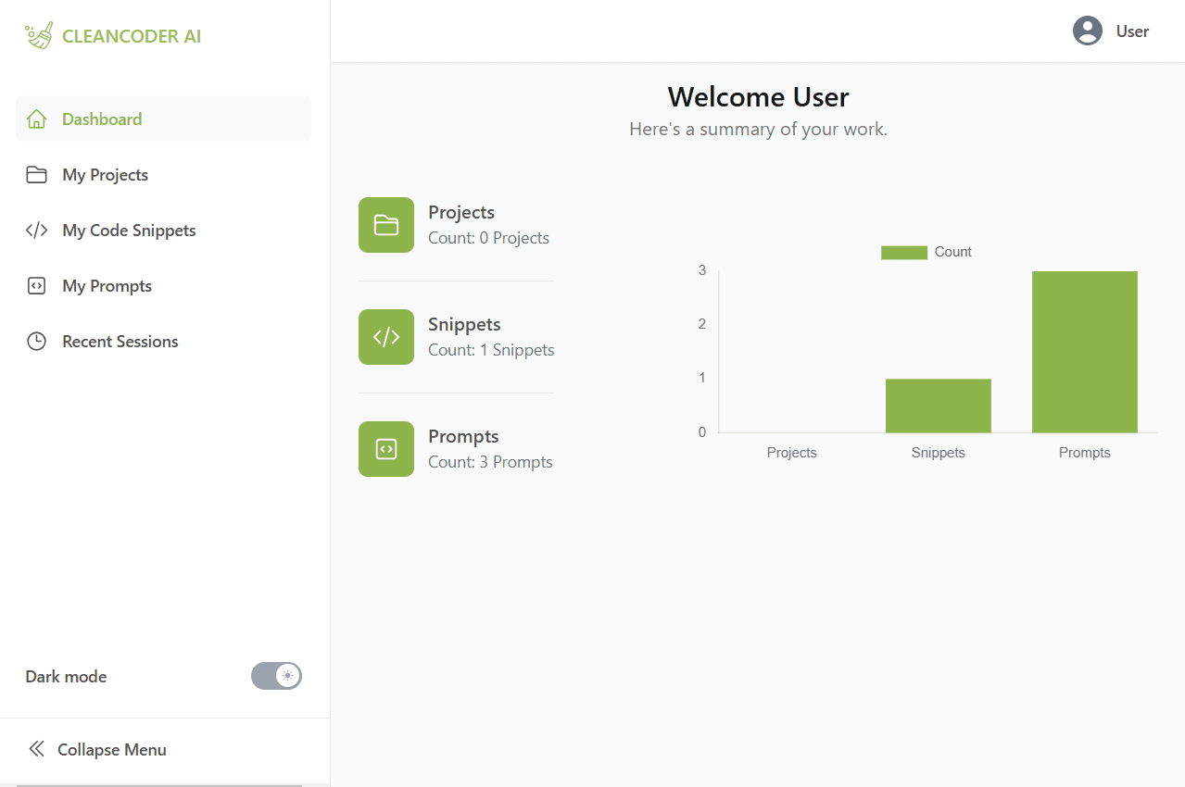Collapse the sidebar using the double chevron

[x=36, y=749]
